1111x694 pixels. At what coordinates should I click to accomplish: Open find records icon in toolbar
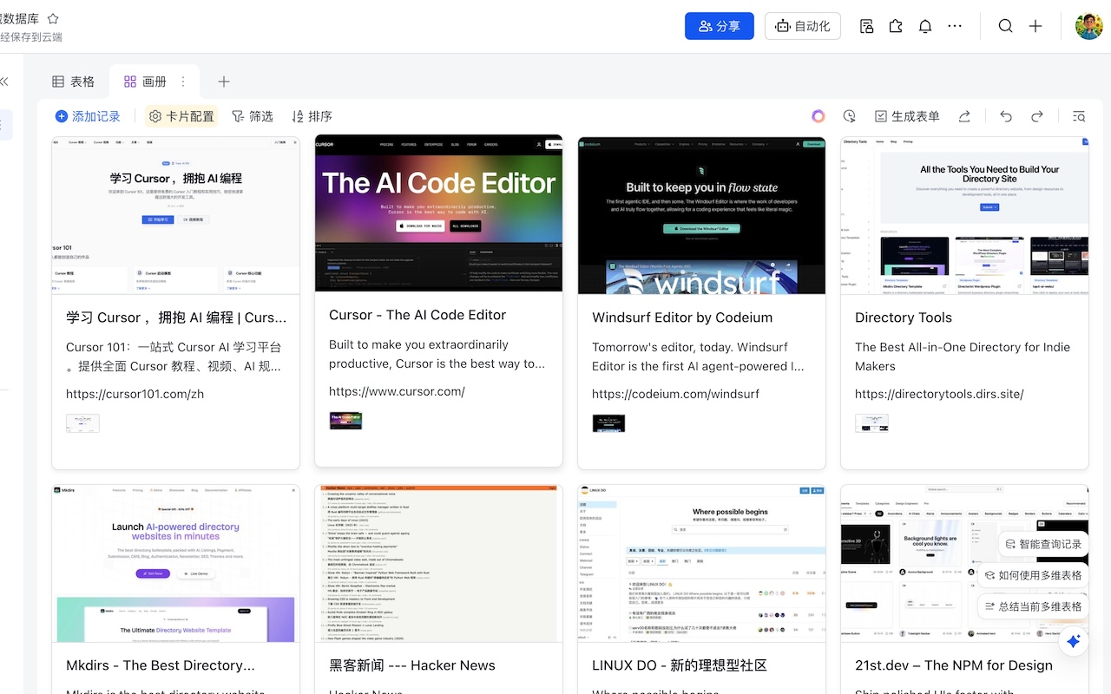click(1079, 116)
